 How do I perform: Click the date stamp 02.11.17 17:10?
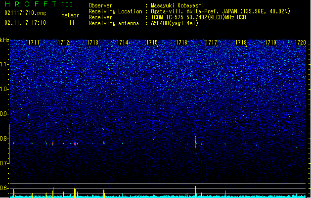click(25, 23)
